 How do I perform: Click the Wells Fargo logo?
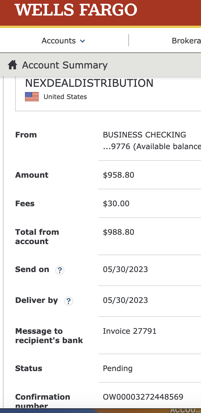pos(76,10)
